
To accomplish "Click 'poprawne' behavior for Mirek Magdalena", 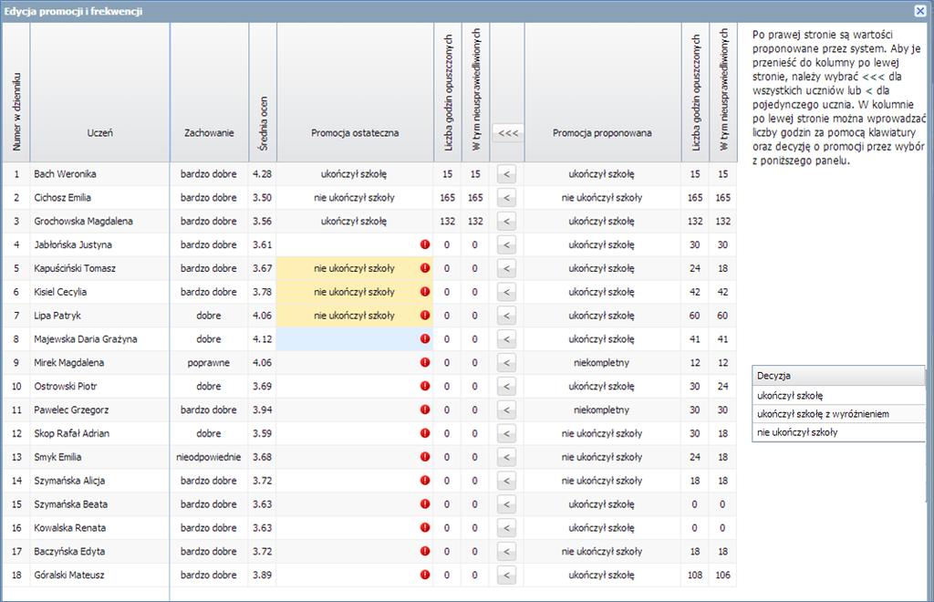I will (x=209, y=362).
